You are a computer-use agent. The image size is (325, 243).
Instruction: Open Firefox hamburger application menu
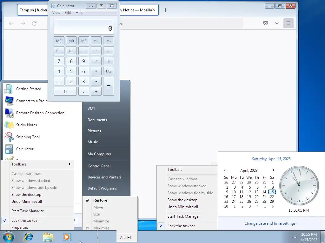[288, 23]
